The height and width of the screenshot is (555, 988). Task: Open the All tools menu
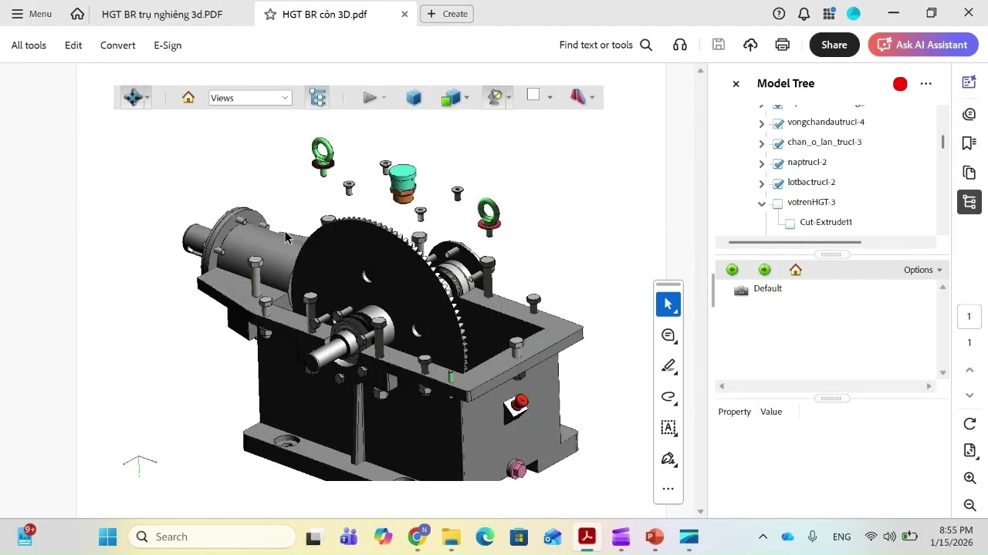point(29,45)
